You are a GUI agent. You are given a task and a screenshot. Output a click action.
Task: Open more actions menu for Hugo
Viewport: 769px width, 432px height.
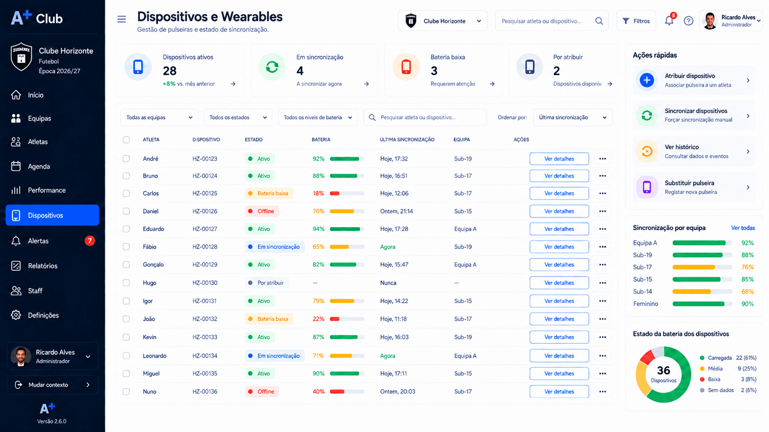(x=603, y=283)
